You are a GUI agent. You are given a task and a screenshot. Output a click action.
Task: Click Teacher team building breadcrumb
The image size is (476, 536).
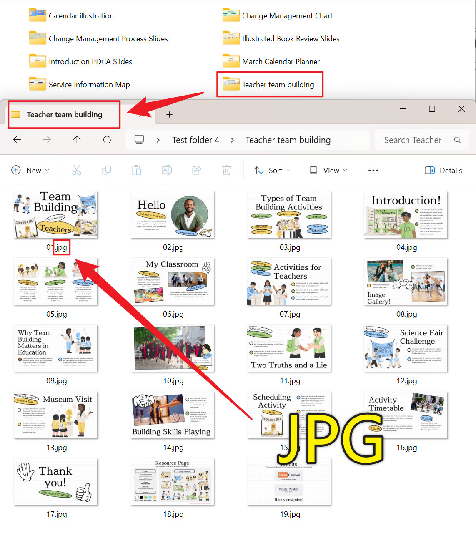[x=288, y=140]
